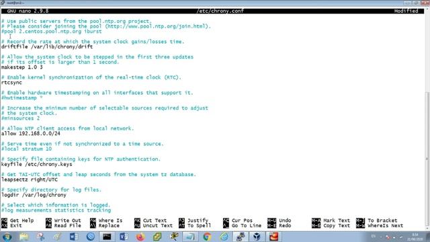Click the '#minsources 2' line

pos(20,118)
